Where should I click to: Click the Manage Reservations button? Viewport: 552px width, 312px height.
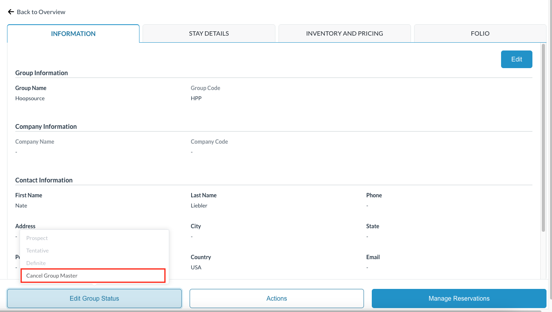(459, 298)
